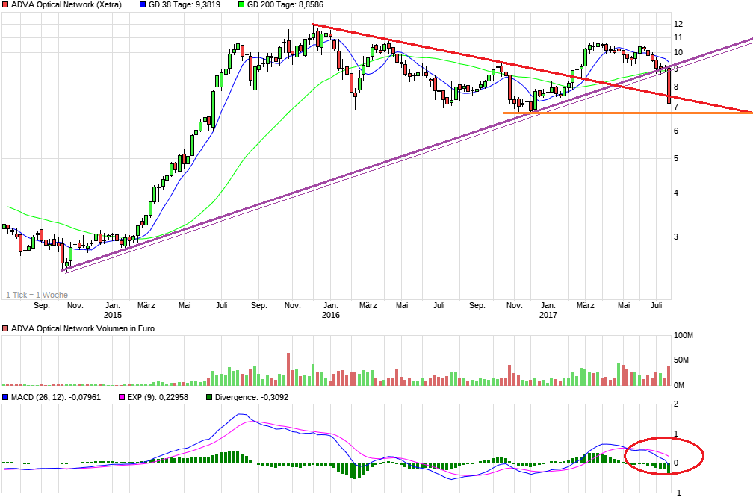
Task: Select the 'EXP (9): 0,22958' label
Action: click(158, 397)
